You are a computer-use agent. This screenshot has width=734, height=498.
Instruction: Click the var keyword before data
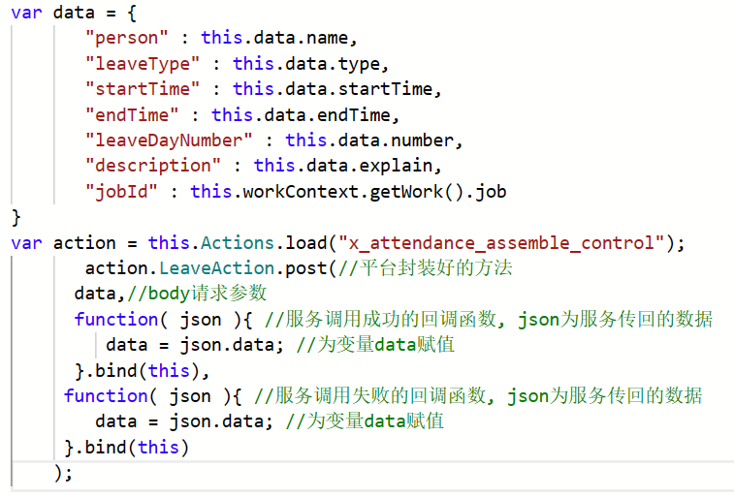point(26,13)
